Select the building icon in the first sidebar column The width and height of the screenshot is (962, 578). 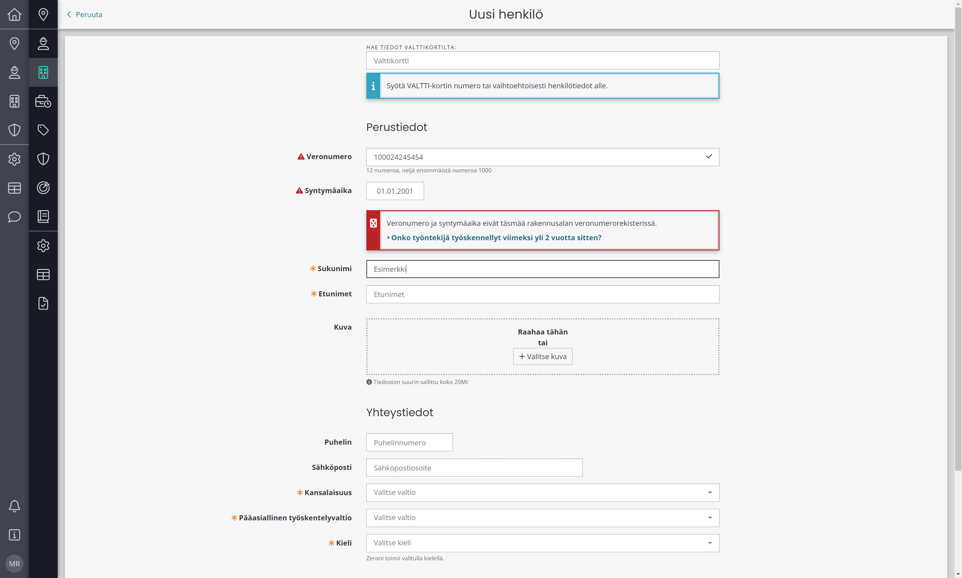(x=14, y=101)
